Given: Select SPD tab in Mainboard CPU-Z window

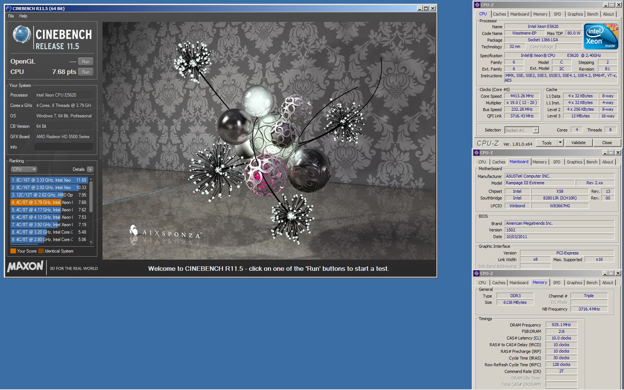Looking at the screenshot, I should pos(557,162).
